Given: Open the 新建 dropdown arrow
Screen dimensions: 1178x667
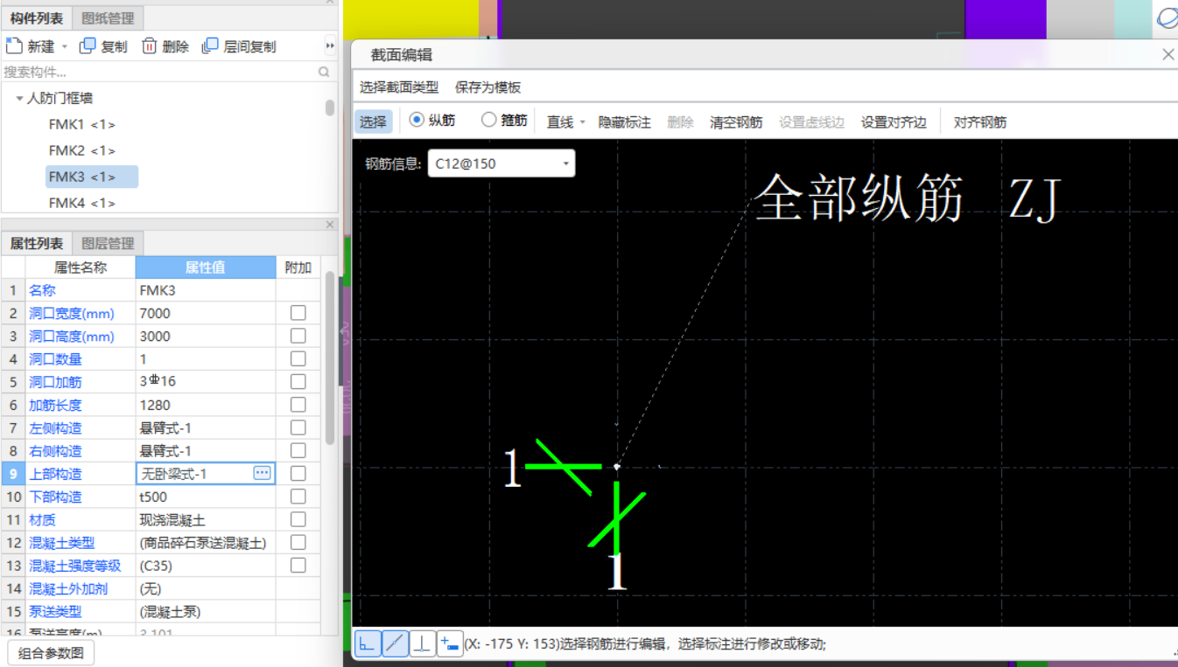Looking at the screenshot, I should click(x=65, y=47).
